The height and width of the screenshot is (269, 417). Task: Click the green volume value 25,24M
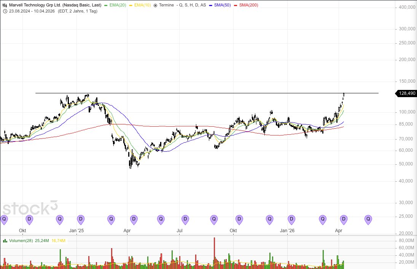42,241
